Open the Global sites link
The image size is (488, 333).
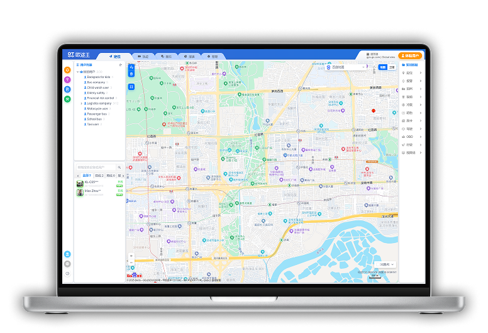[387, 57]
